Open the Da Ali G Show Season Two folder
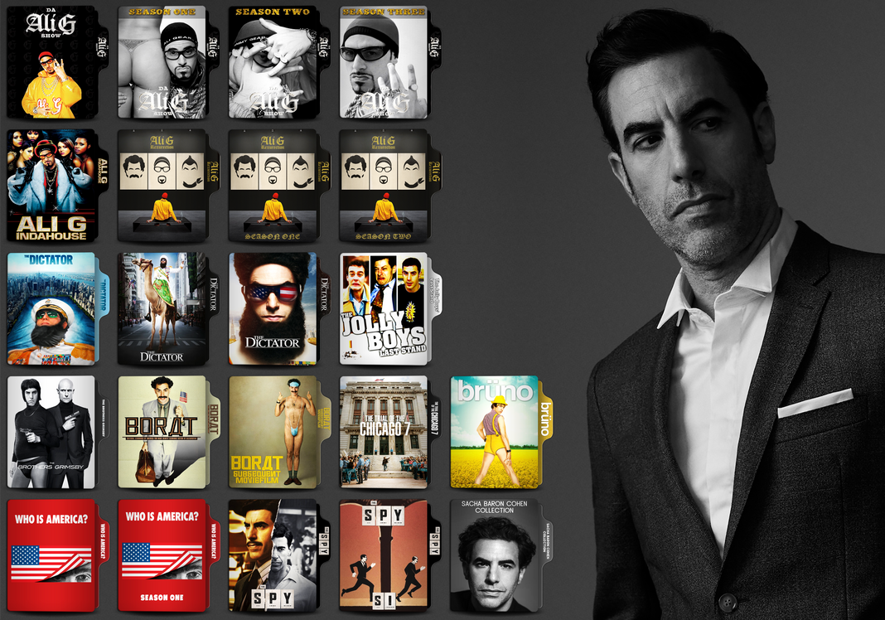 [275, 62]
